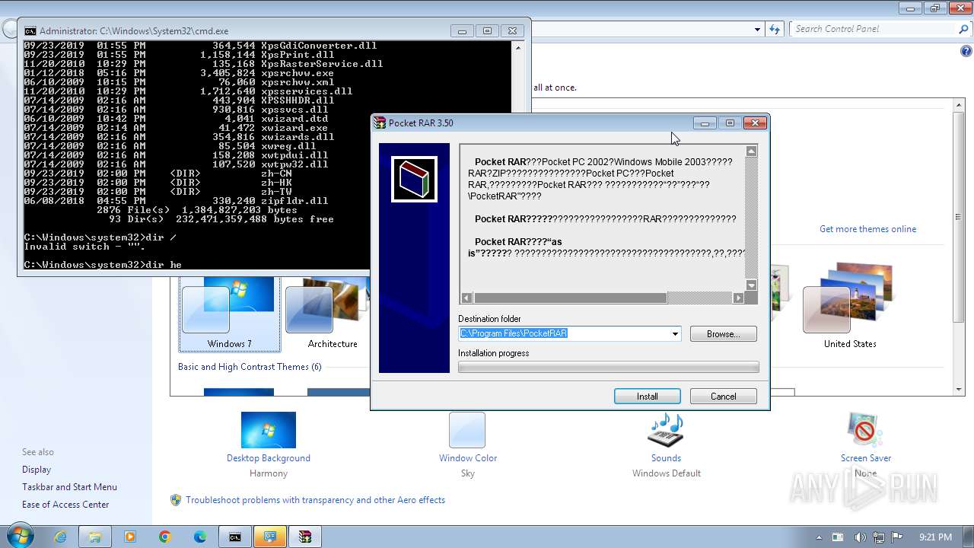Open Window Color icon

467,430
